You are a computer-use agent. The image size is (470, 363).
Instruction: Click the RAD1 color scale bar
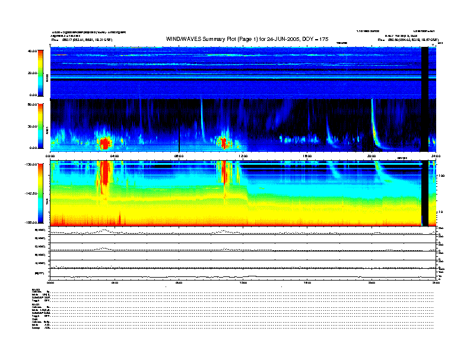(x=40, y=126)
